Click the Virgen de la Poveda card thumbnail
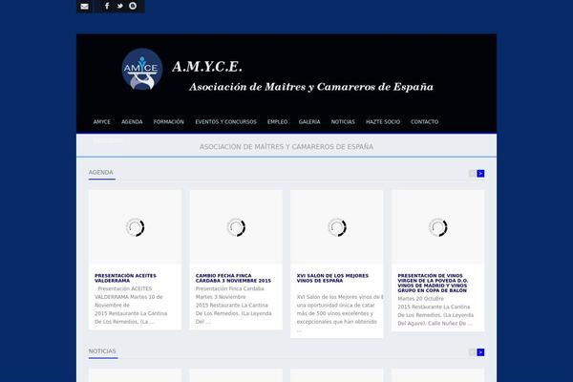 (x=437, y=227)
